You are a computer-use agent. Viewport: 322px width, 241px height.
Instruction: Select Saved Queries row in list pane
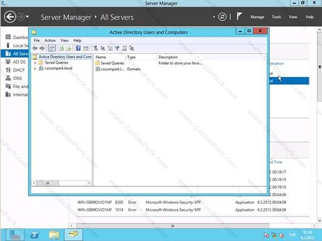(x=149, y=63)
